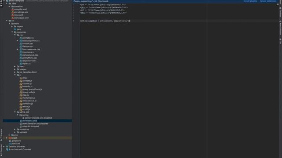Expand the font-awesome.css node arrow
The width and height of the screenshot is (282, 158).
[18, 50]
